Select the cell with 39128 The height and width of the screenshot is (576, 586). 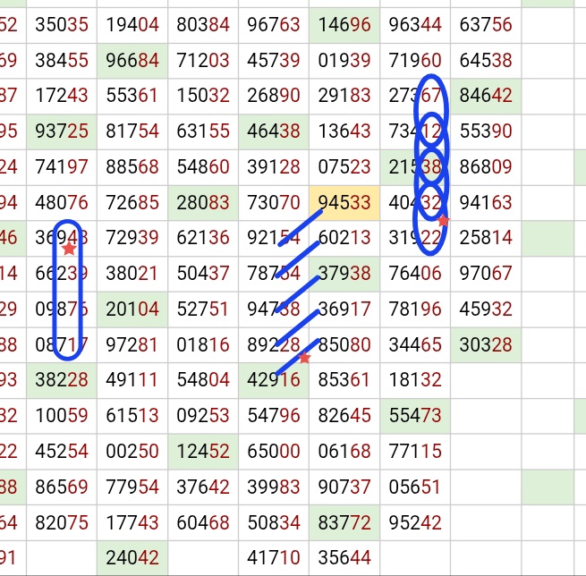274,167
